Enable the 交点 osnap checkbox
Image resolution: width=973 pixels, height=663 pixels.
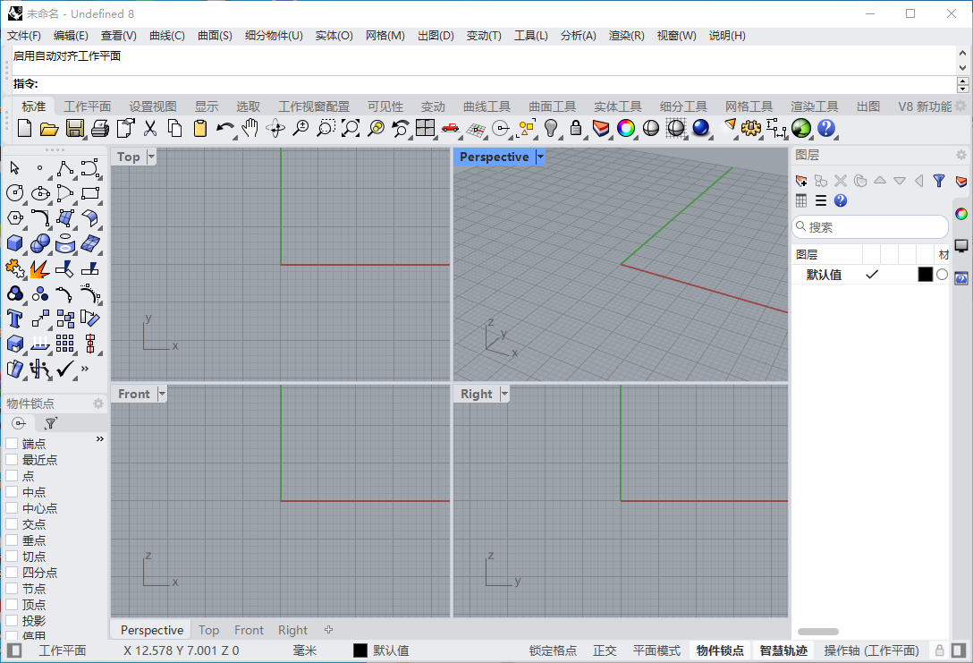12,524
